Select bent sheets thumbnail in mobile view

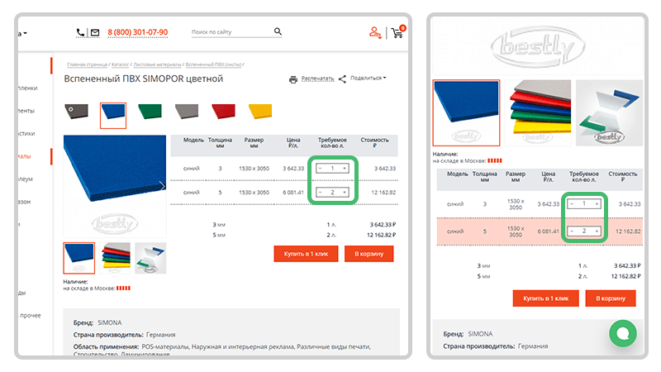pyautogui.click(x=610, y=113)
